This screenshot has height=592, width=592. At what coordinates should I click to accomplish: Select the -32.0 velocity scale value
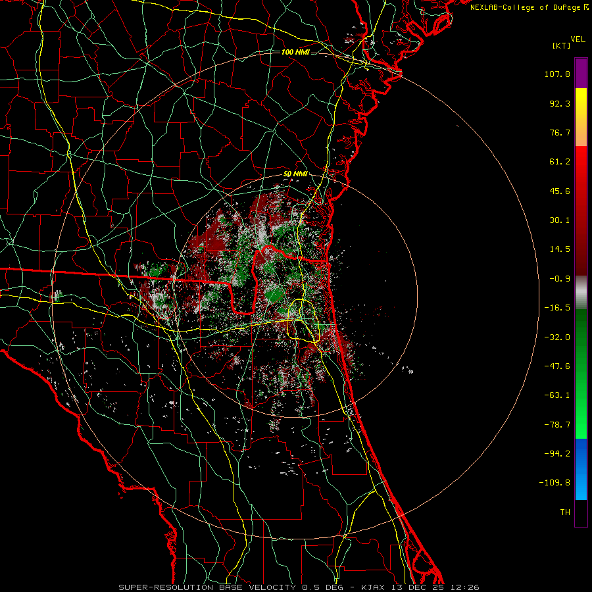pyautogui.click(x=557, y=337)
